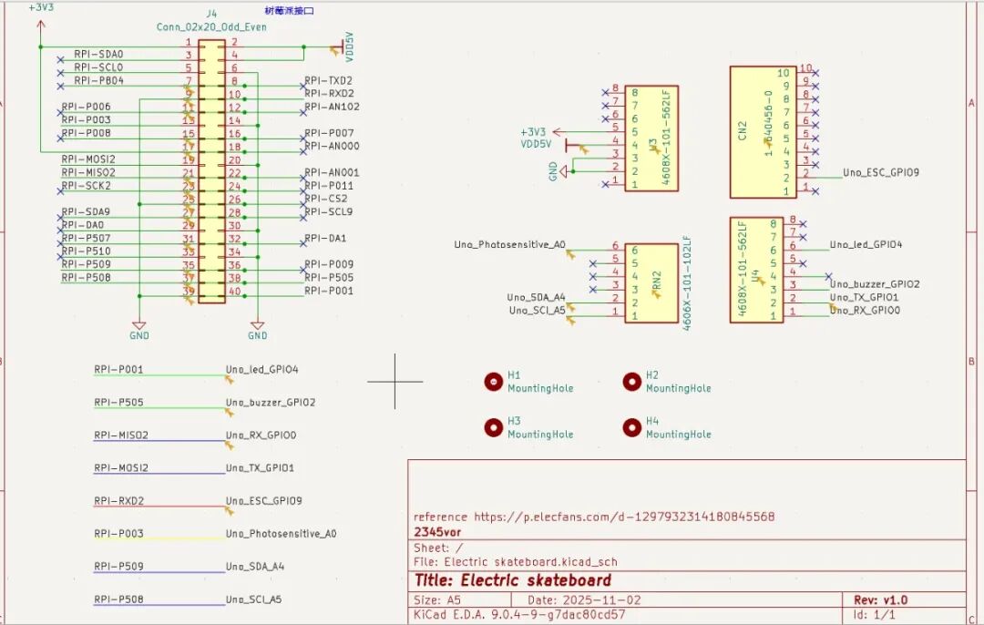Click the RPI-P007 net label

330,133
